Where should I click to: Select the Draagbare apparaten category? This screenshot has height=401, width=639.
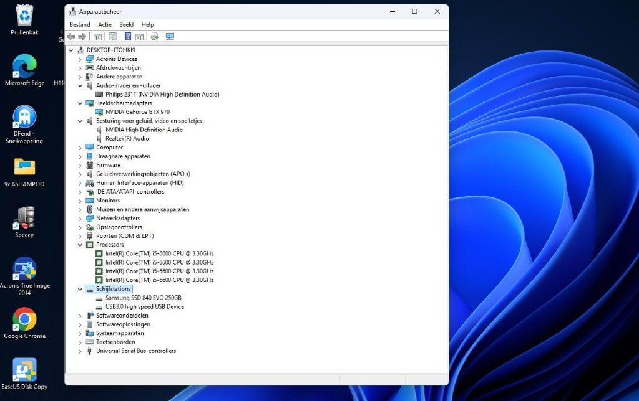point(123,156)
